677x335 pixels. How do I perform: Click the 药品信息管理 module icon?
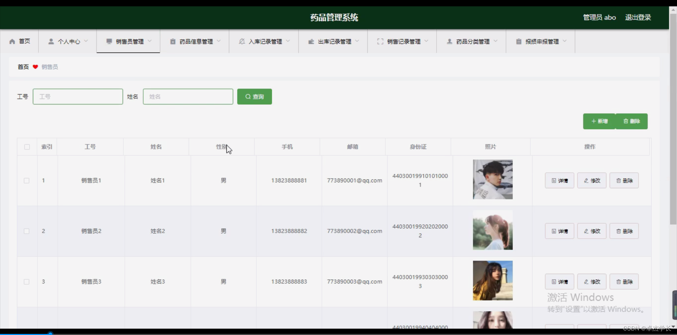[172, 41]
